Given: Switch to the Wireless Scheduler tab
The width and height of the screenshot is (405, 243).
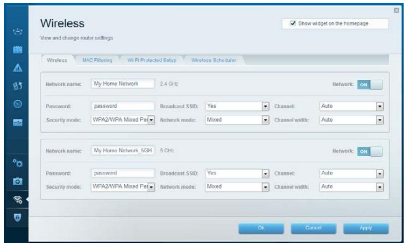Looking at the screenshot, I should [x=213, y=60].
